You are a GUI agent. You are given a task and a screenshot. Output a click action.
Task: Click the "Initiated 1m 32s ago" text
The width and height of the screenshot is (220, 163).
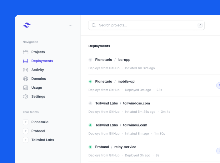coord(140,68)
